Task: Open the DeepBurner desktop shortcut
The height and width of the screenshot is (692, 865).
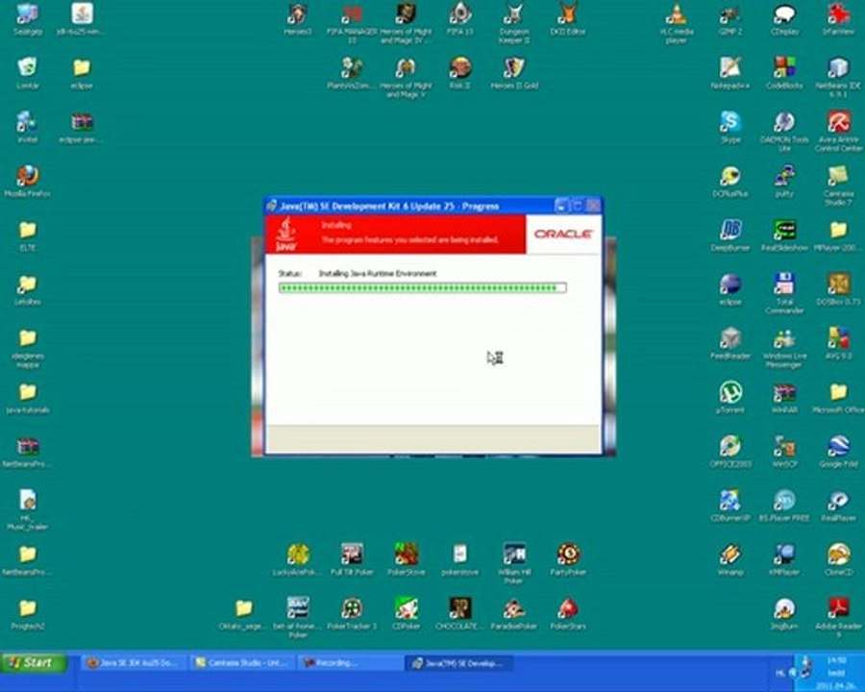Action: (729, 235)
